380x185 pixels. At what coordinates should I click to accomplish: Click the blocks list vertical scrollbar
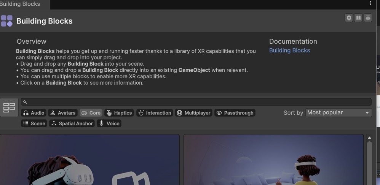(370, 163)
